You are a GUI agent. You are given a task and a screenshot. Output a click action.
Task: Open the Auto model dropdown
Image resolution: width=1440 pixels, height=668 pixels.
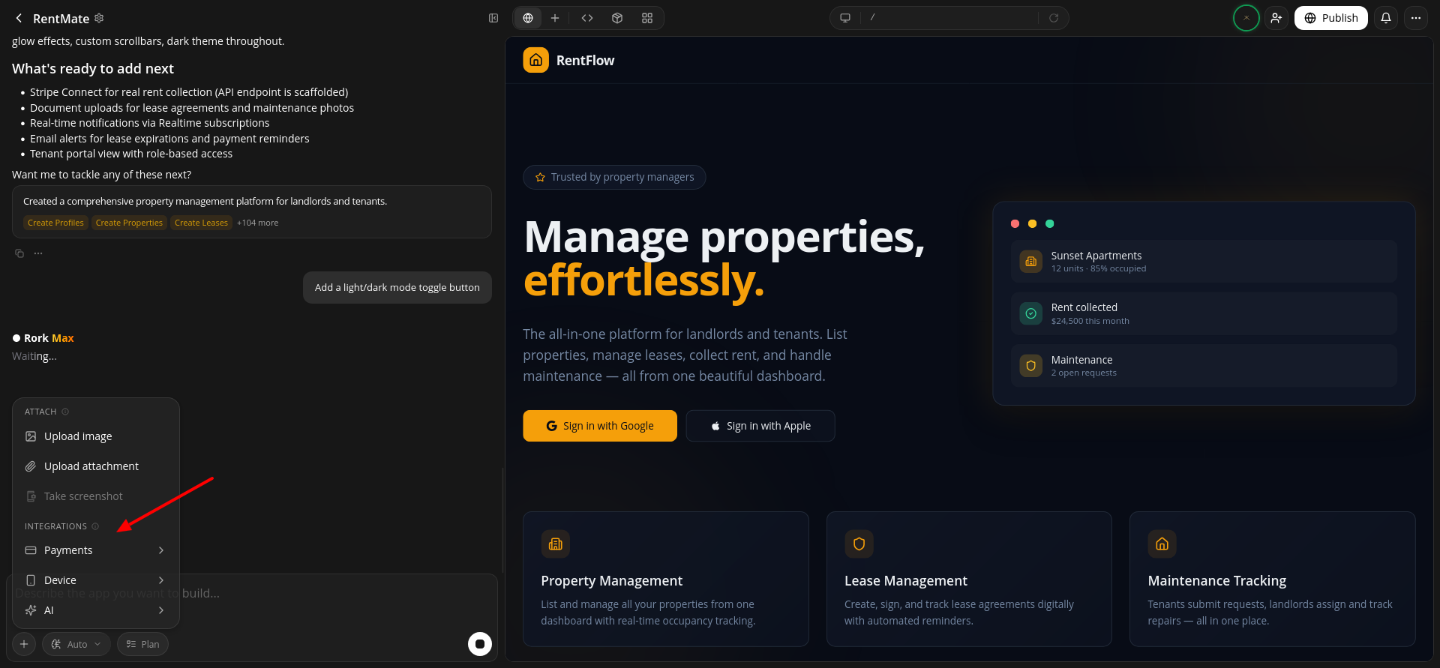(76, 644)
